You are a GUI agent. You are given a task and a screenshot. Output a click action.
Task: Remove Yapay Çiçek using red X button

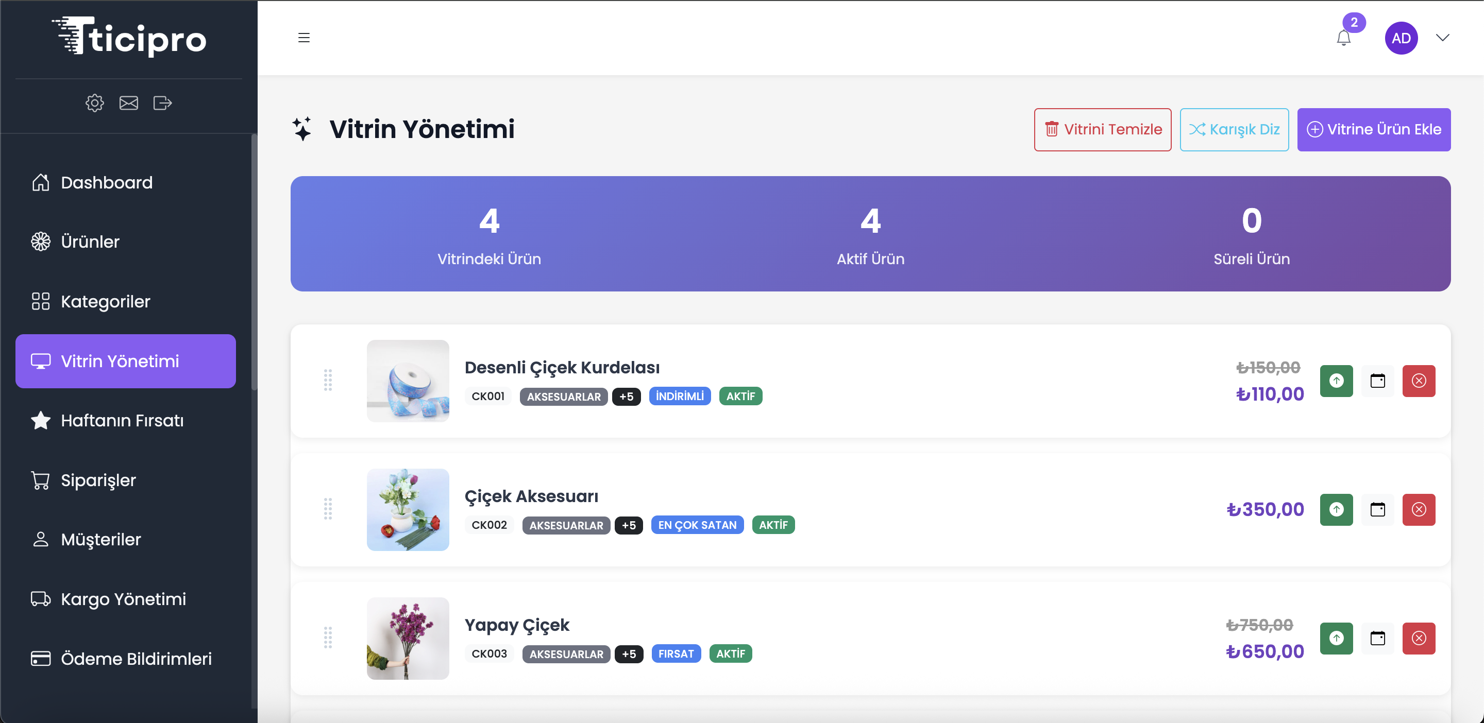click(x=1419, y=638)
